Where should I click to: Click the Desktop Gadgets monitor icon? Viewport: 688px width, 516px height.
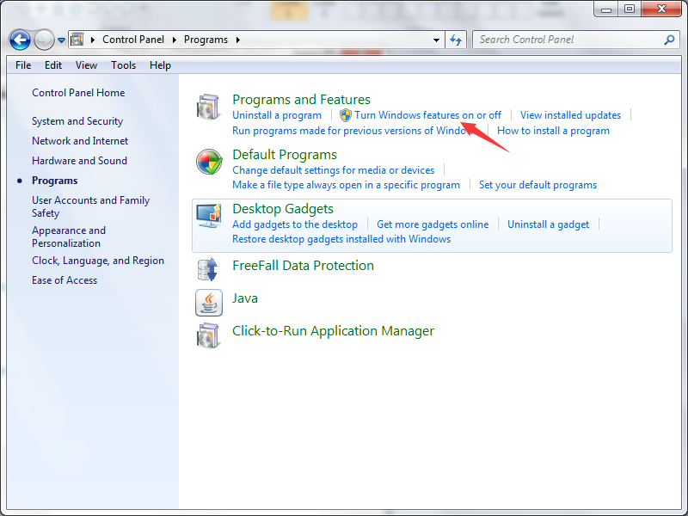pyautogui.click(x=208, y=216)
